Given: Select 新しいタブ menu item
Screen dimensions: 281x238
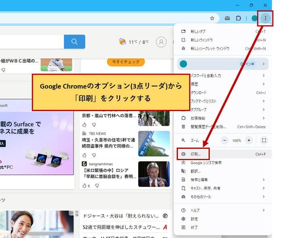Looking at the screenshot, I should [x=223, y=32].
